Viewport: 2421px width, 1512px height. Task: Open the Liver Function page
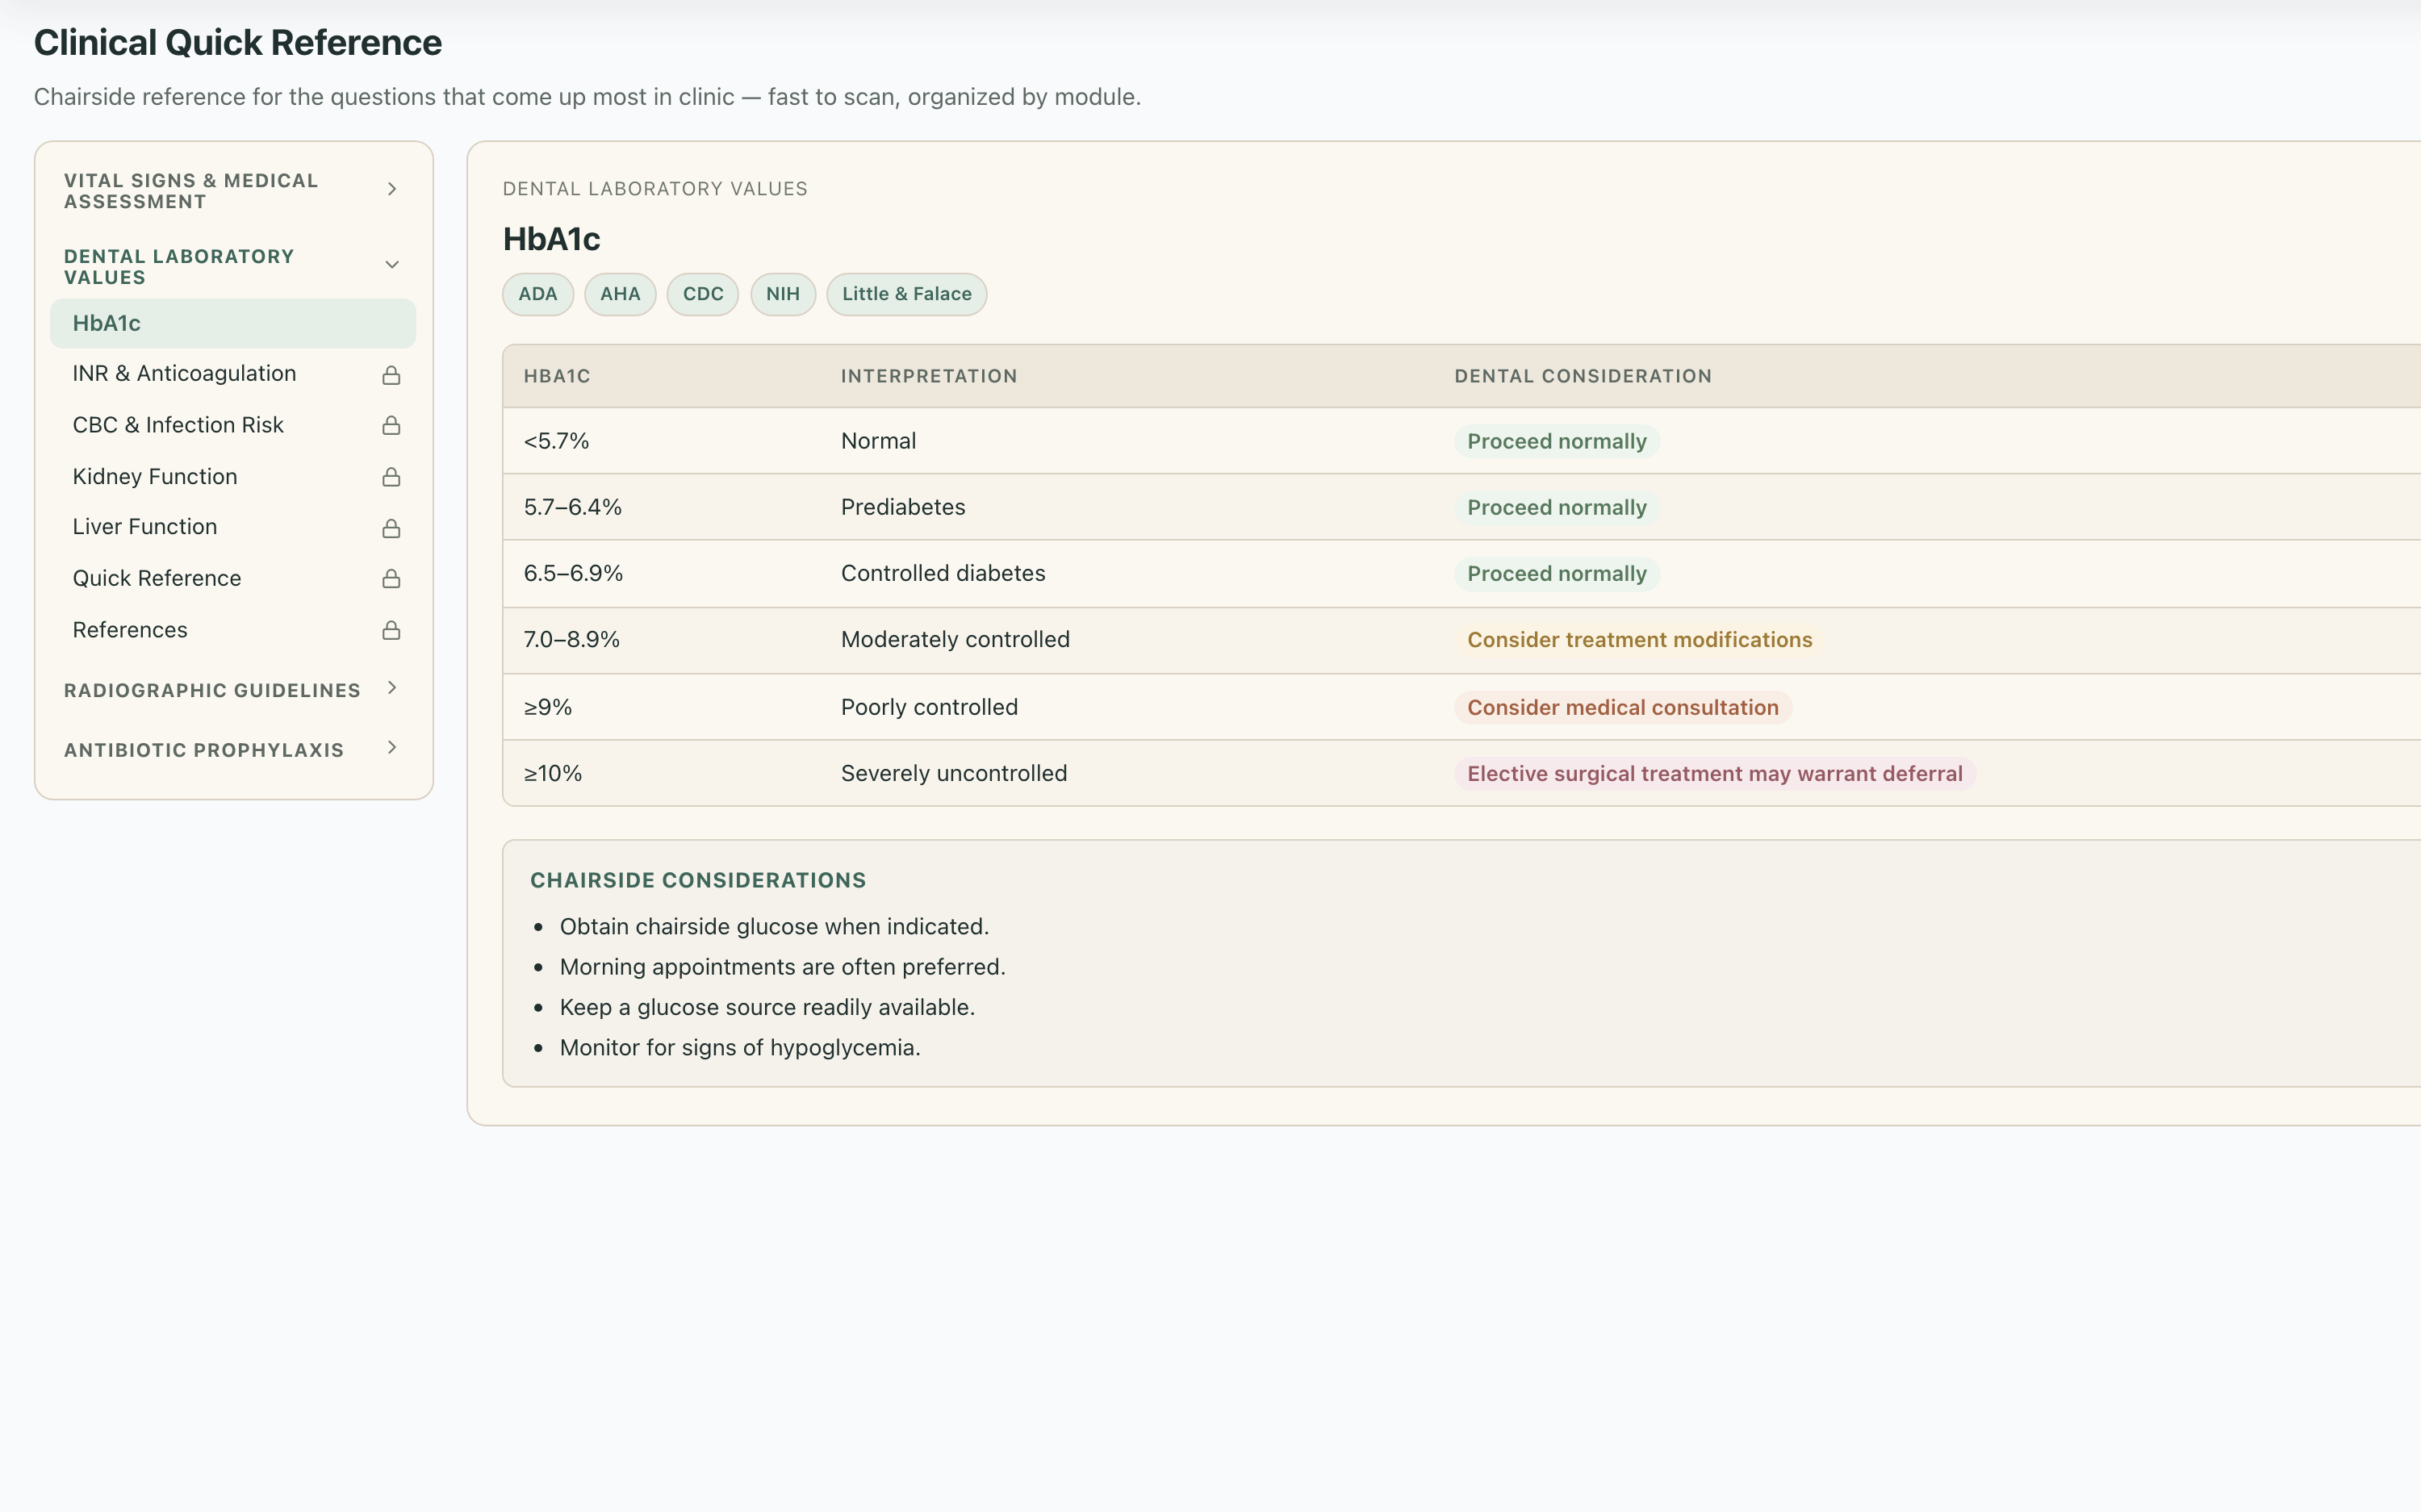point(233,527)
